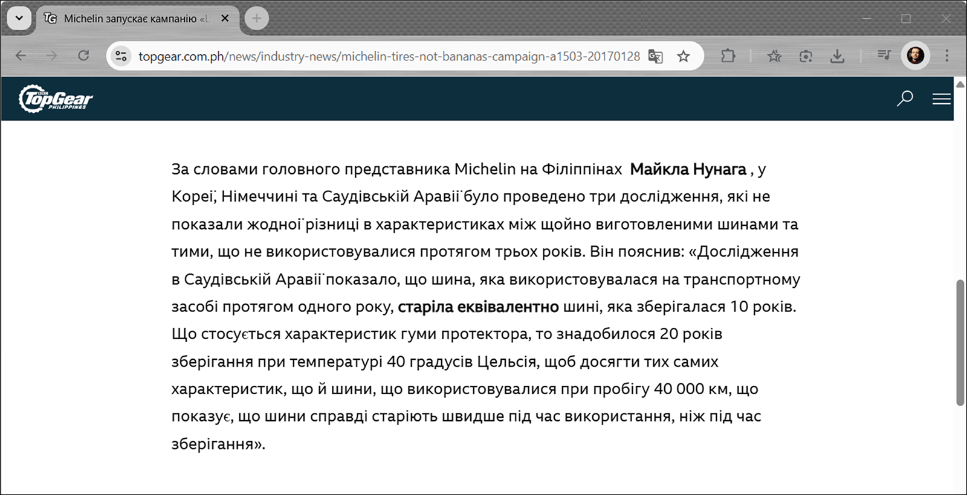This screenshot has height=495, width=967.
Task: Open the profile avatar menu
Action: 916,56
